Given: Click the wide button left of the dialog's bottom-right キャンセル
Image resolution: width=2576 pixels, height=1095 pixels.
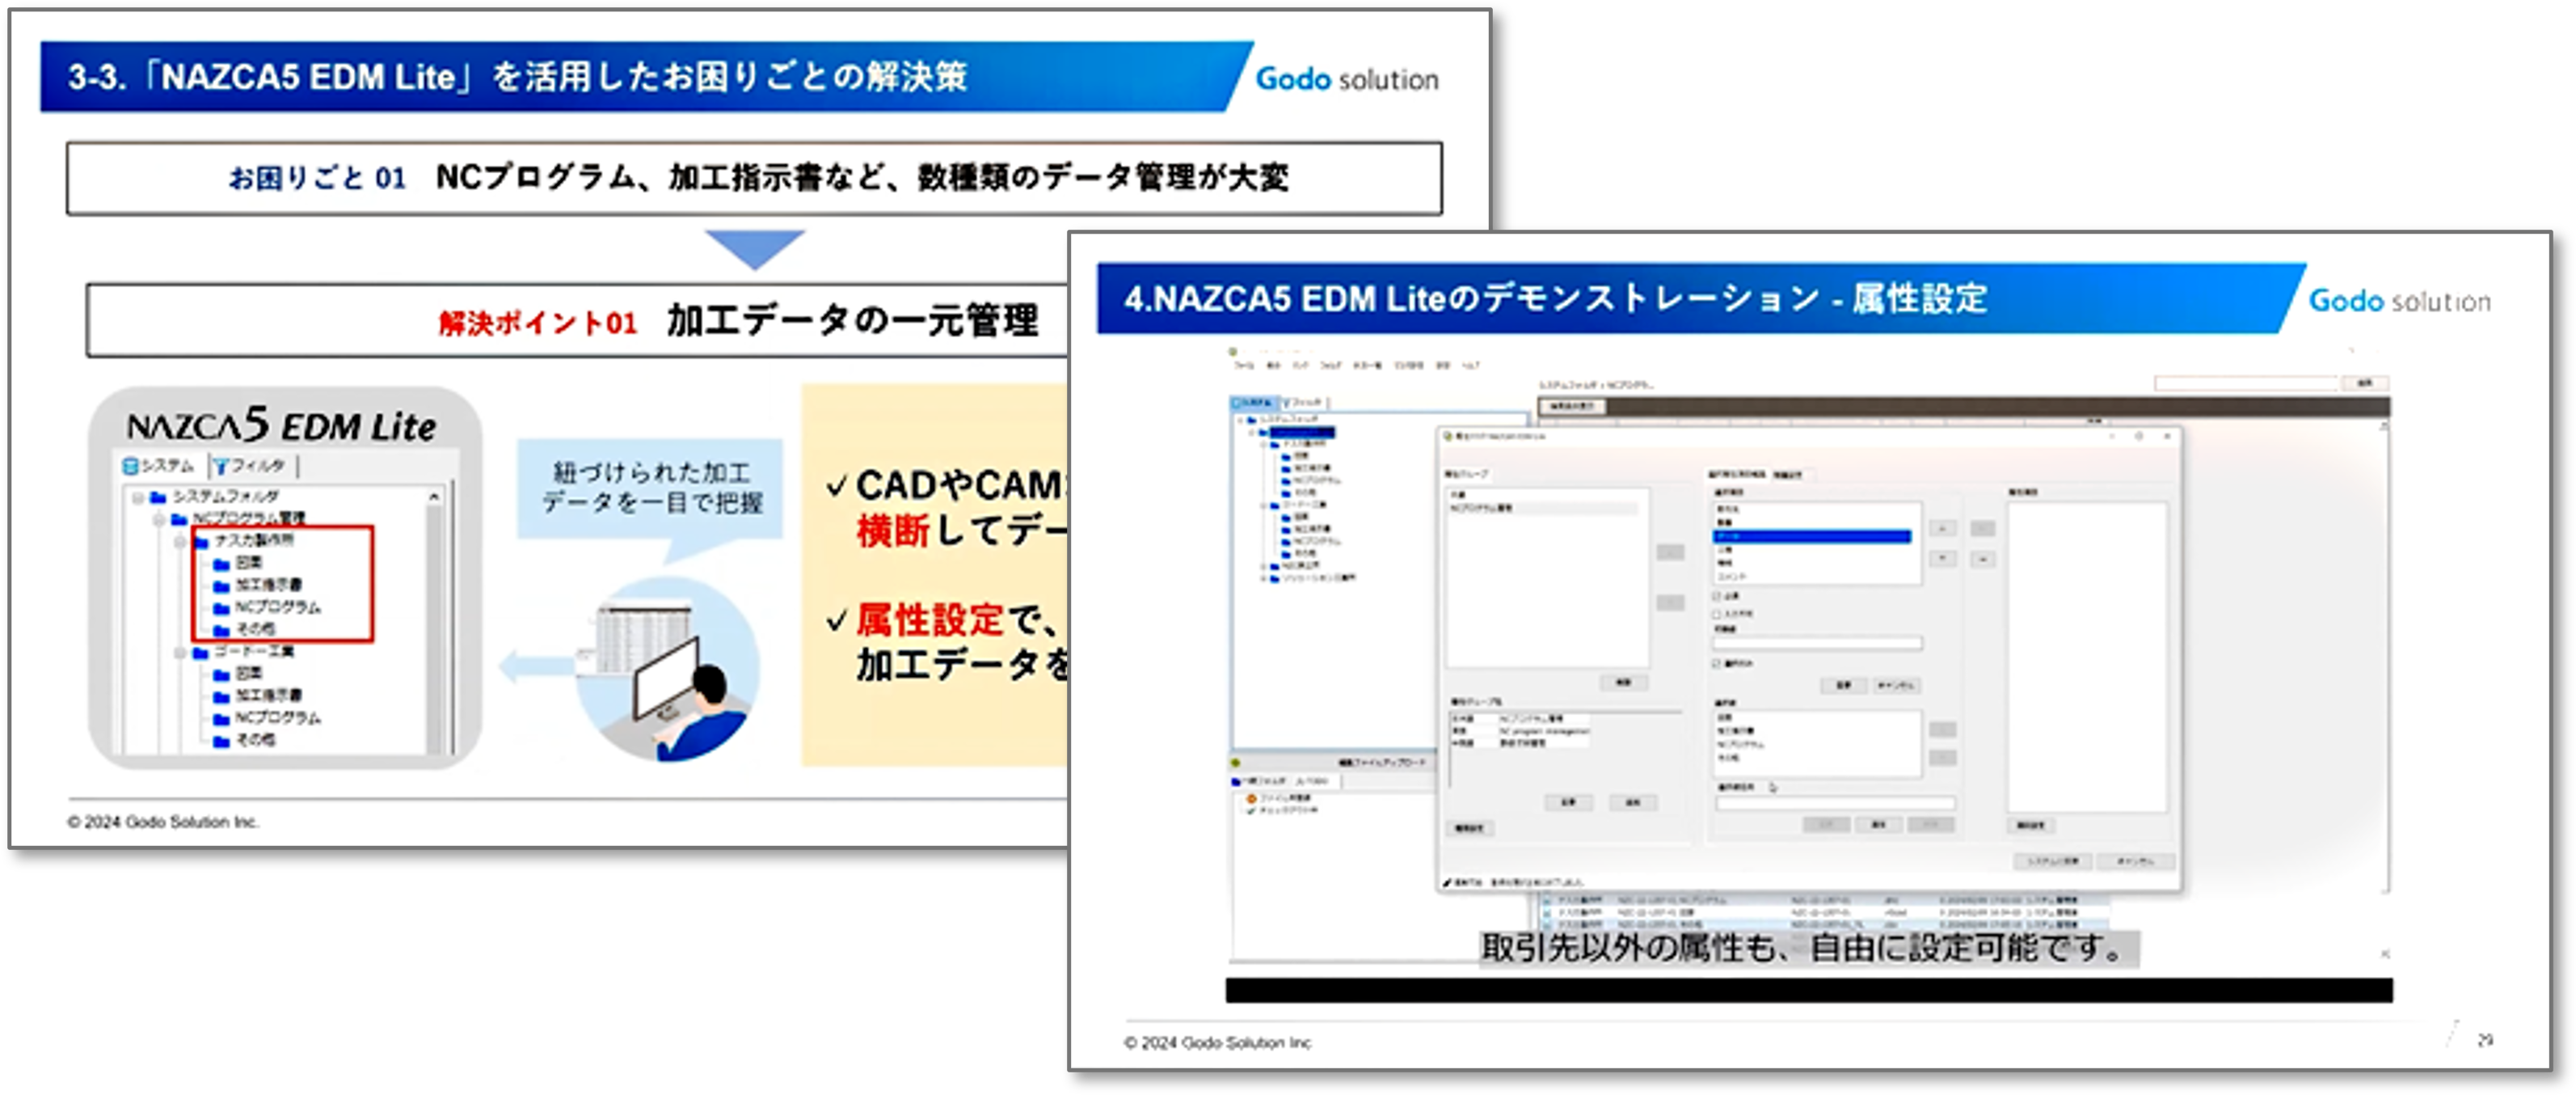Looking at the screenshot, I should [2053, 862].
